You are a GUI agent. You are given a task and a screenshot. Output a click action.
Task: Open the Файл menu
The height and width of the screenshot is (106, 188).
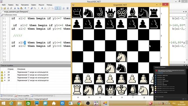tap(4, 5)
